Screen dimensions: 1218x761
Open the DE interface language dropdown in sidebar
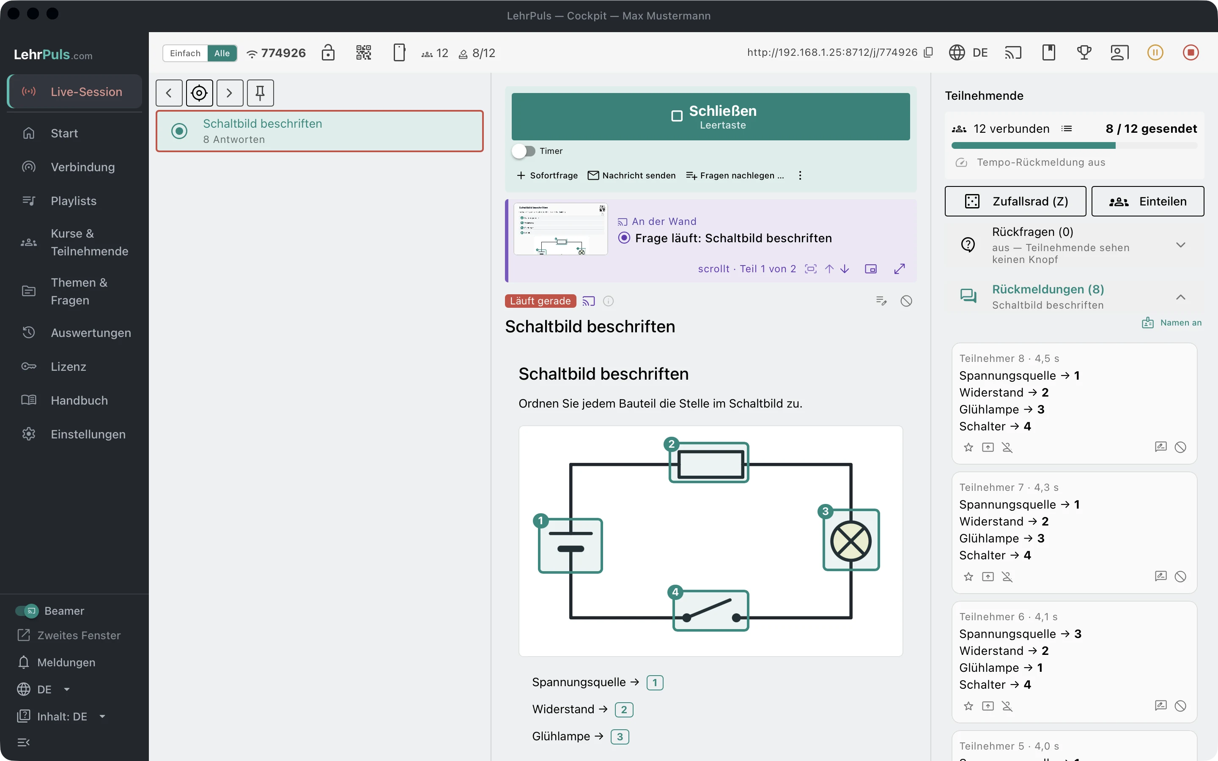point(44,689)
